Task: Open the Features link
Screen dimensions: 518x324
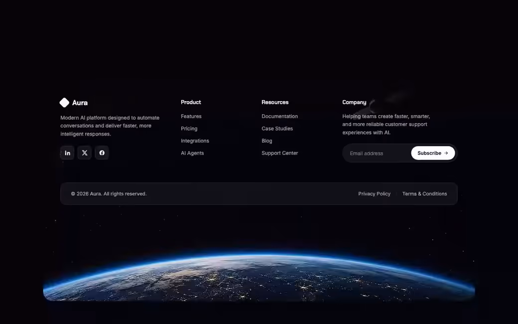Action: click(191, 116)
